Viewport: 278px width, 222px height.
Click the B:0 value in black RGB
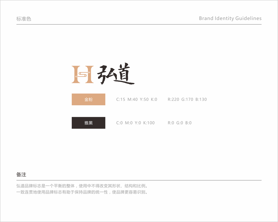coord(188,123)
